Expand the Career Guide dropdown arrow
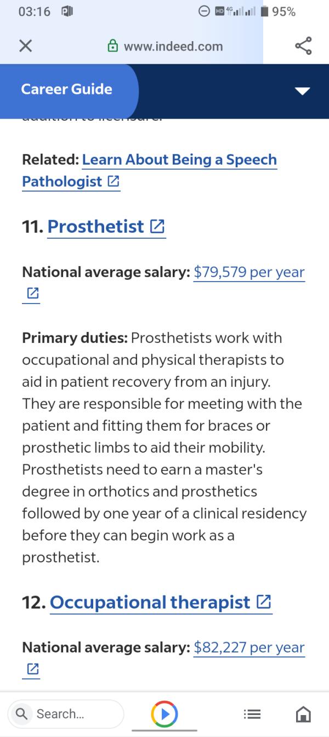 (x=302, y=91)
